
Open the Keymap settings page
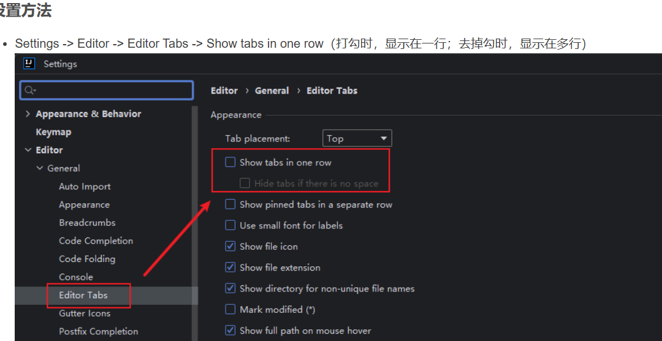(53, 132)
